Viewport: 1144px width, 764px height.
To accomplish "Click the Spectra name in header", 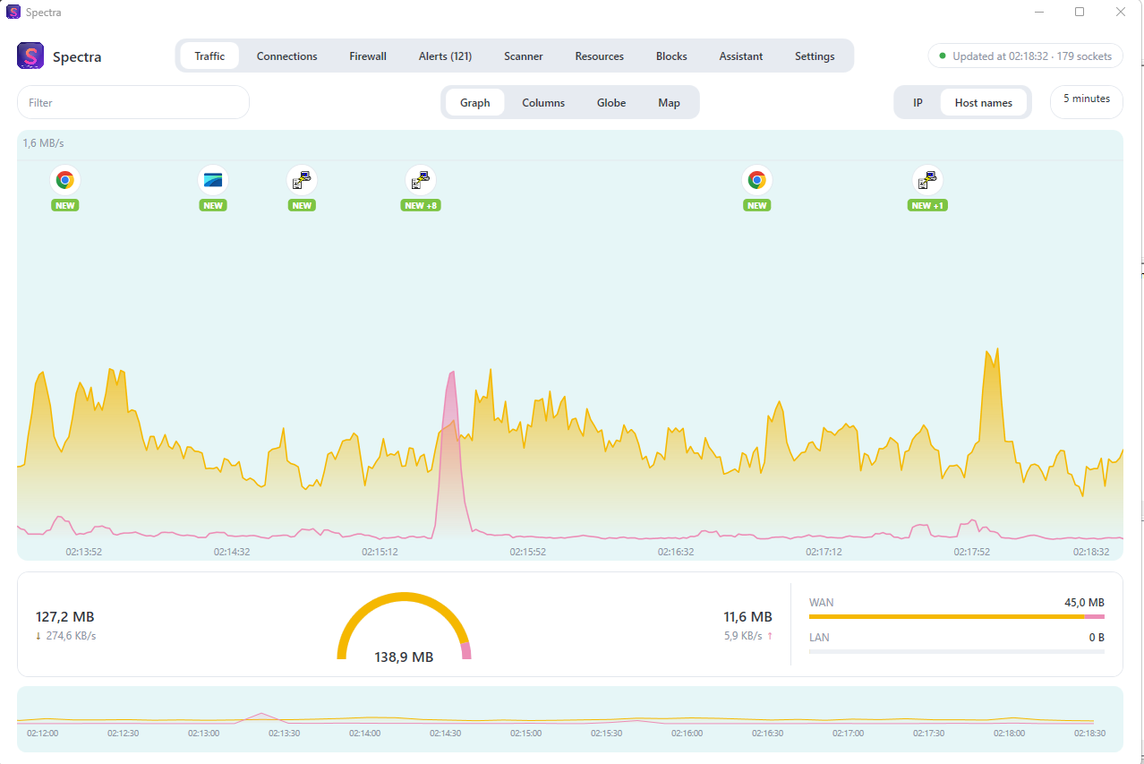I will pyautogui.click(x=77, y=56).
